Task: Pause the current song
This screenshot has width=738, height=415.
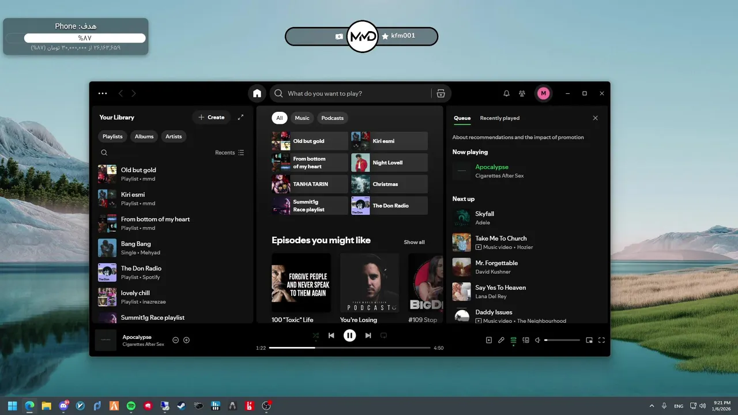Action: [x=350, y=335]
